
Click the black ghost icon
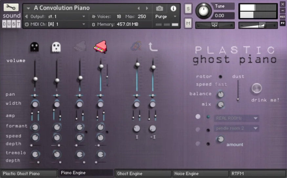[x=34, y=47]
